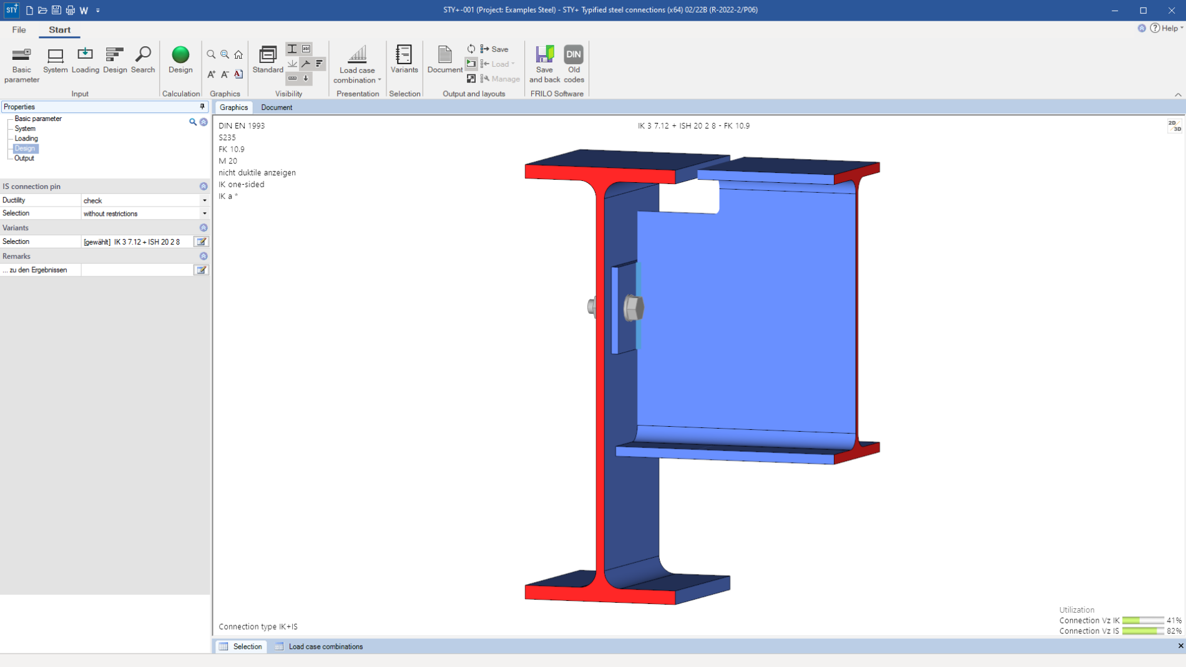Open the Ductility dropdown in IS connection pin
The image size is (1186, 667).
(204, 200)
